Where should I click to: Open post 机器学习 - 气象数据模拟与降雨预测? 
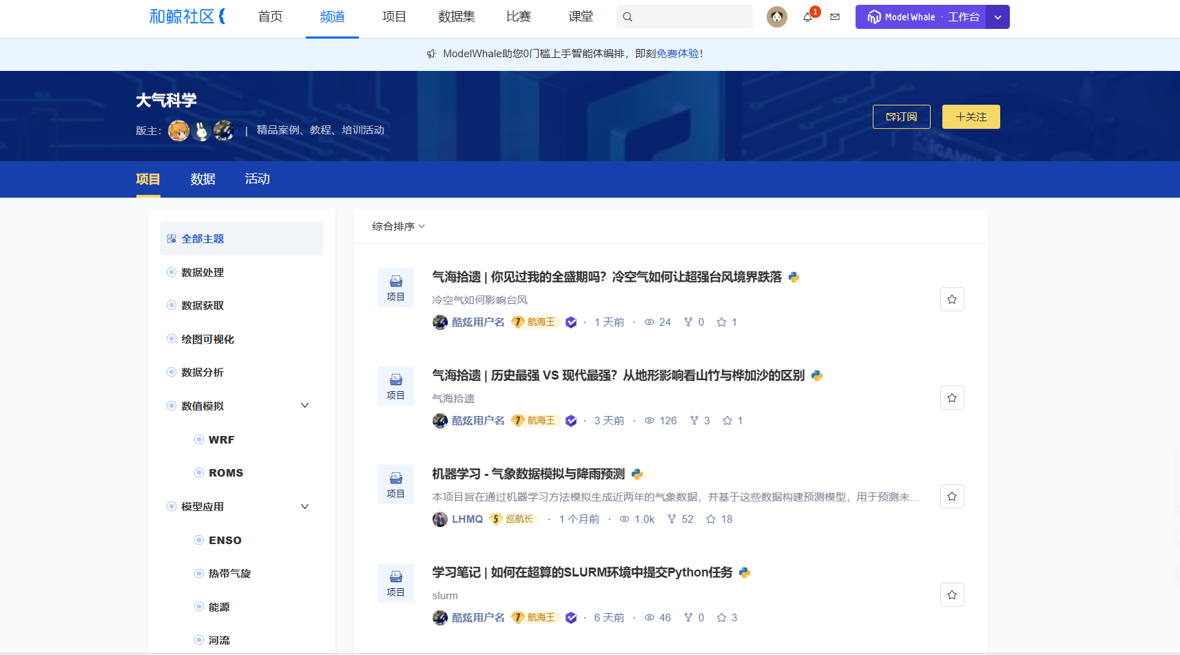click(528, 474)
